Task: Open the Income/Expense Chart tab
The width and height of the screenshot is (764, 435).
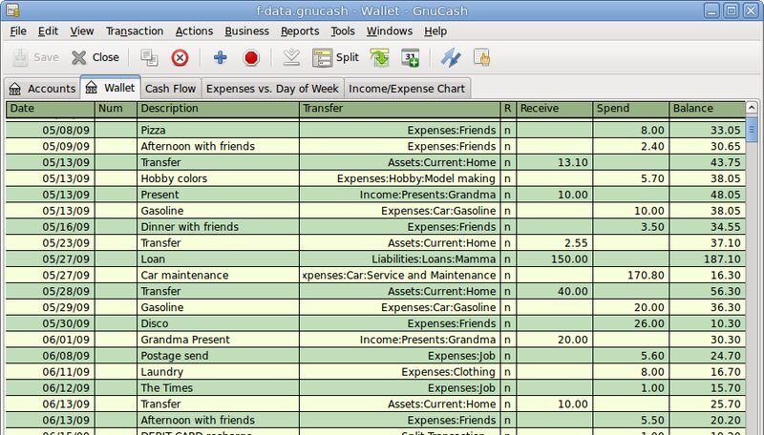Action: [407, 89]
